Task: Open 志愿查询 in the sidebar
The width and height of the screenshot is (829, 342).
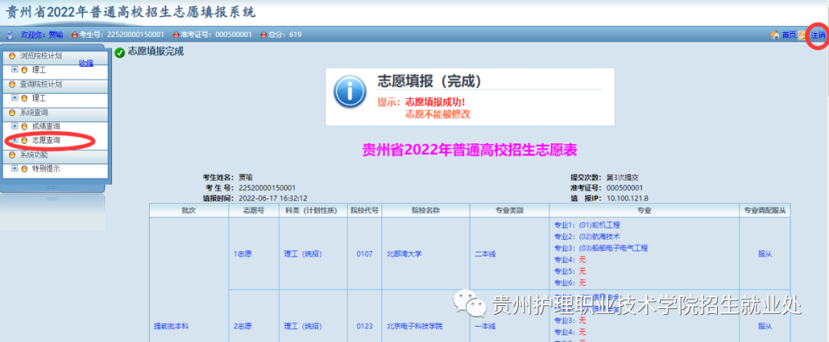Action: pyautogui.click(x=46, y=140)
